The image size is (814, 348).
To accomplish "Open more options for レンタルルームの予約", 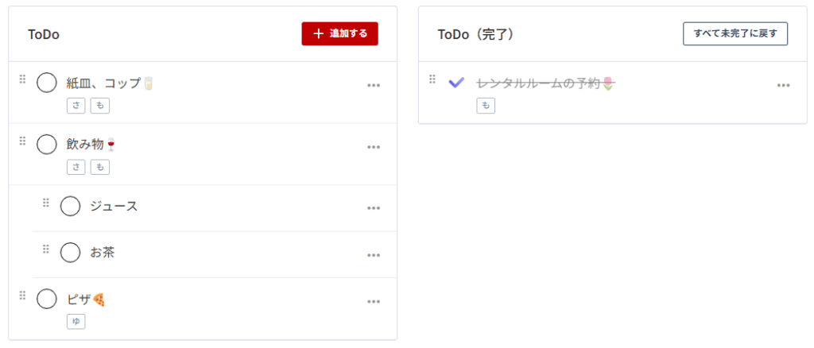I will point(783,85).
